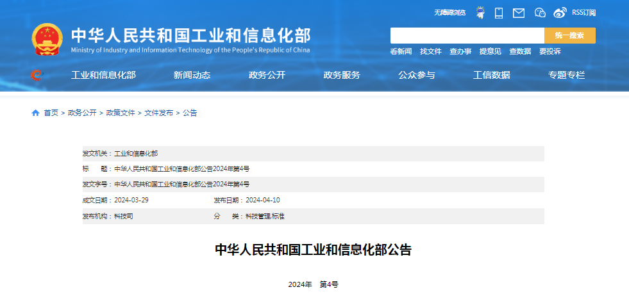Open the 新闻动态 navigation menu

(192, 76)
